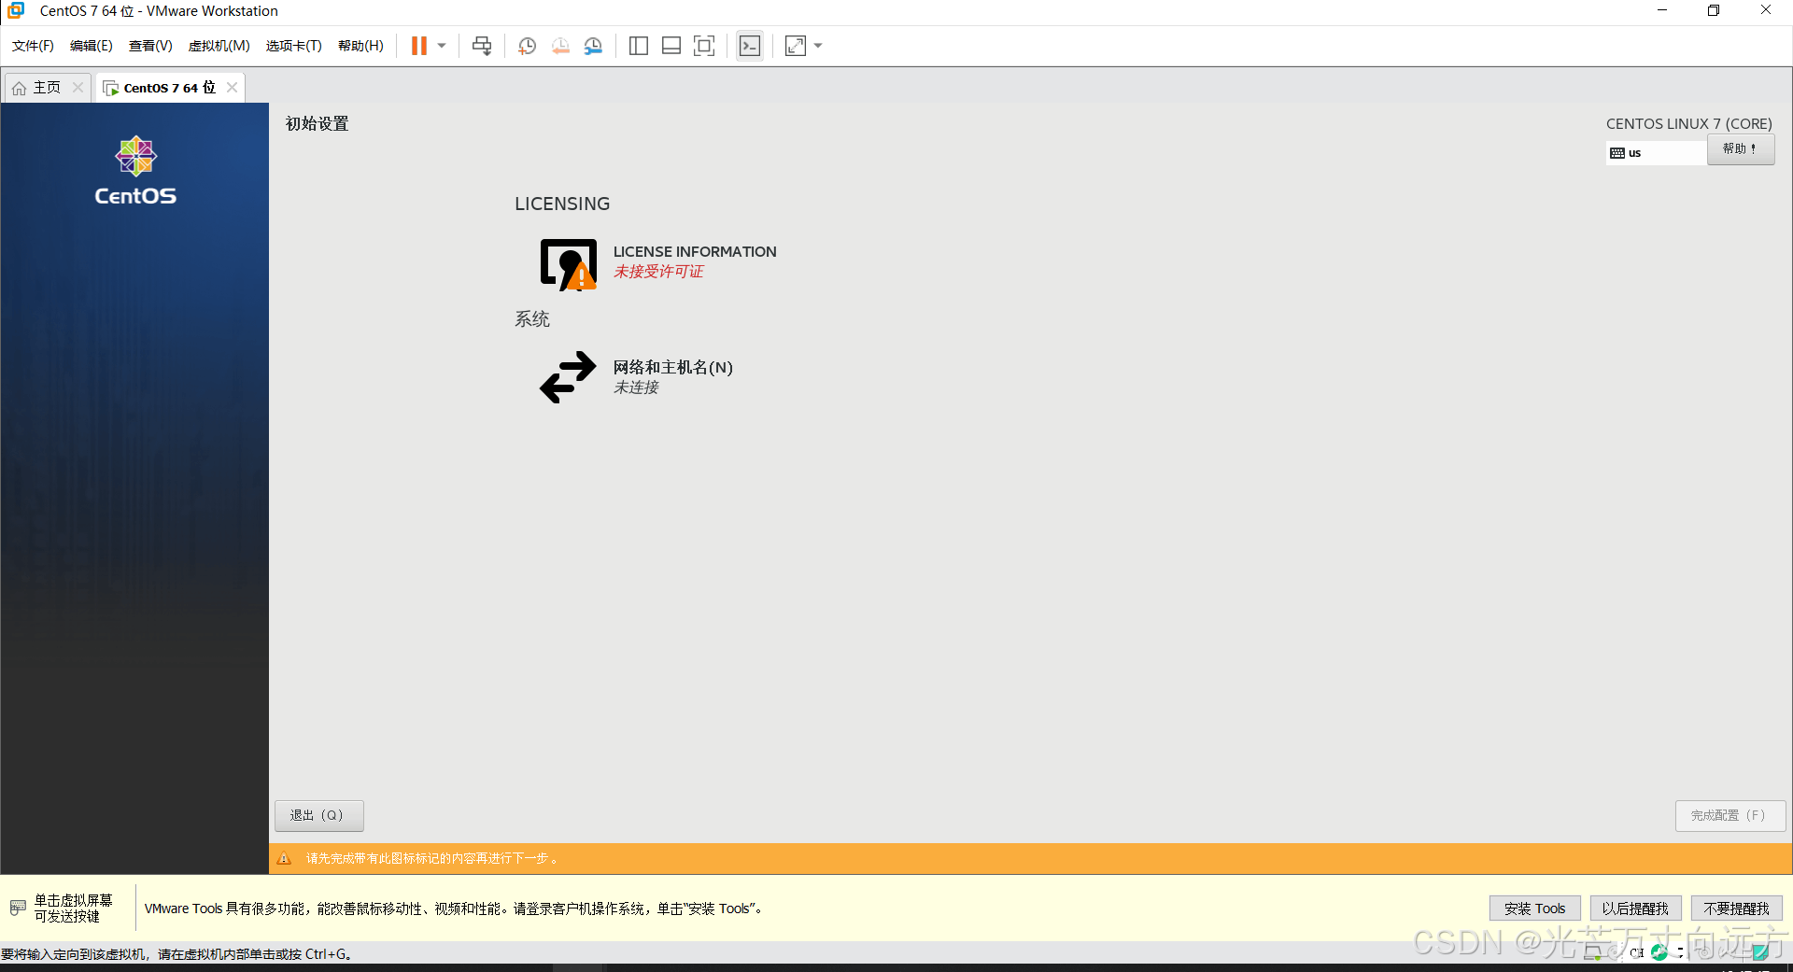The image size is (1793, 972).
Task: Send Ctrl+Alt+Del to the virtual machine
Action: pos(482,46)
